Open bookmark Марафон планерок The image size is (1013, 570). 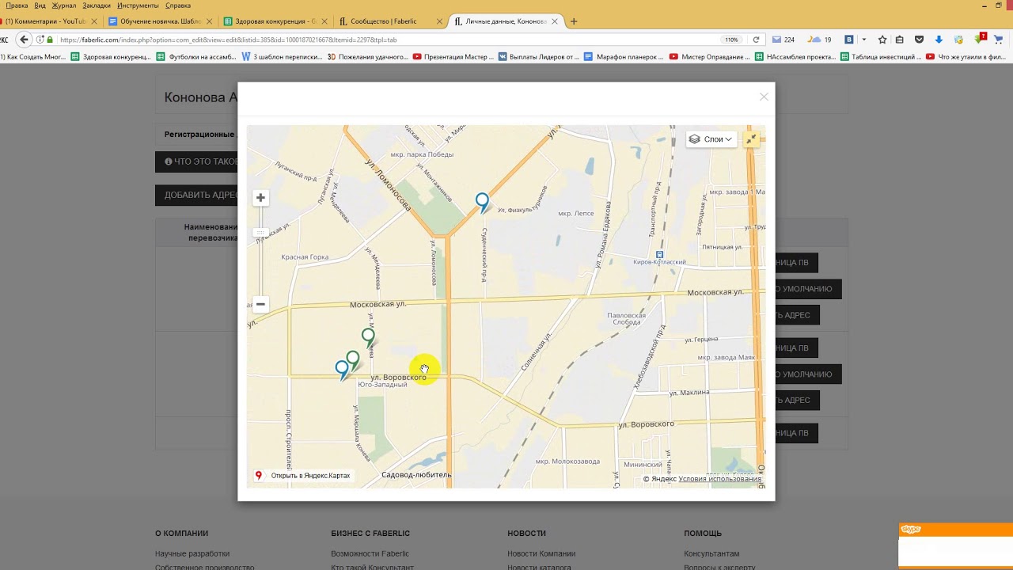624,57
